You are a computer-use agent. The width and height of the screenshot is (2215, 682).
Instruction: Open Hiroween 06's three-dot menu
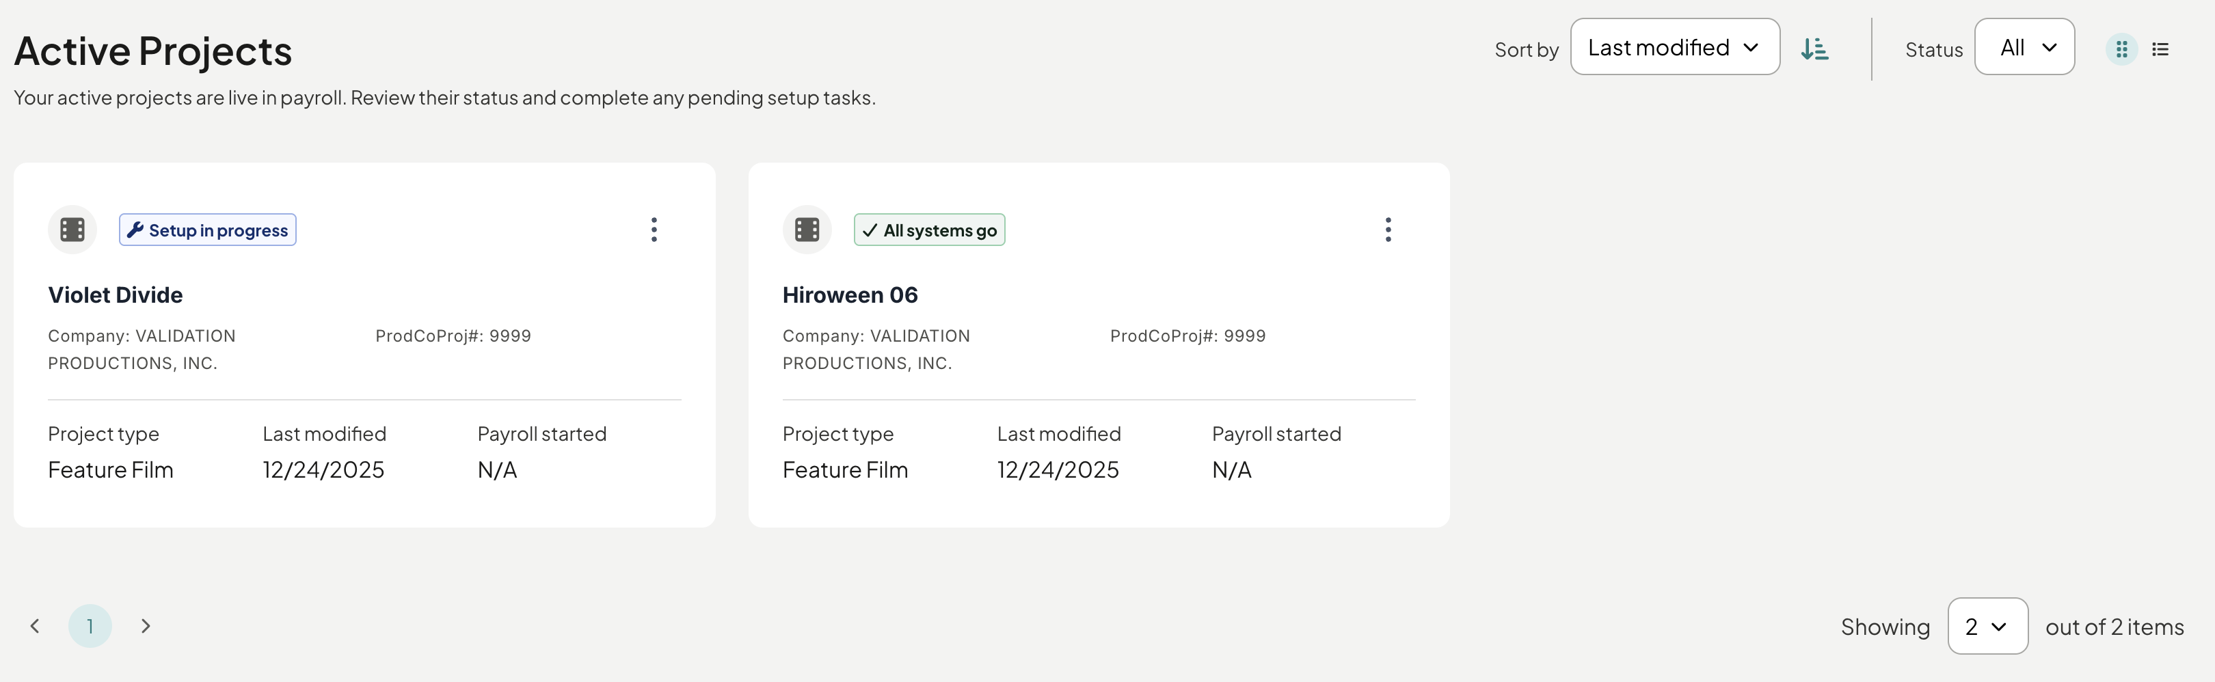tap(1388, 230)
